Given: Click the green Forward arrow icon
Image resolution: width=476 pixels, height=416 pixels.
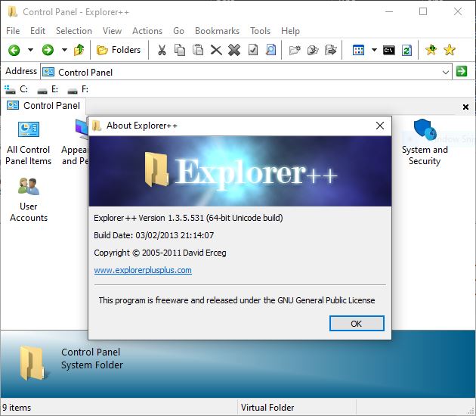Looking at the screenshot, I should click(48, 50).
